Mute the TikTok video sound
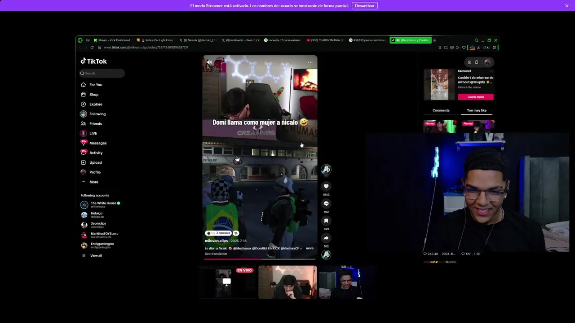 (209, 62)
